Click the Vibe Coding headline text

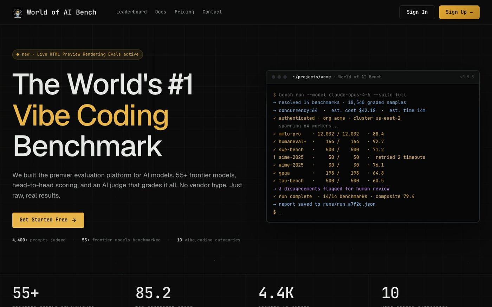(91, 115)
